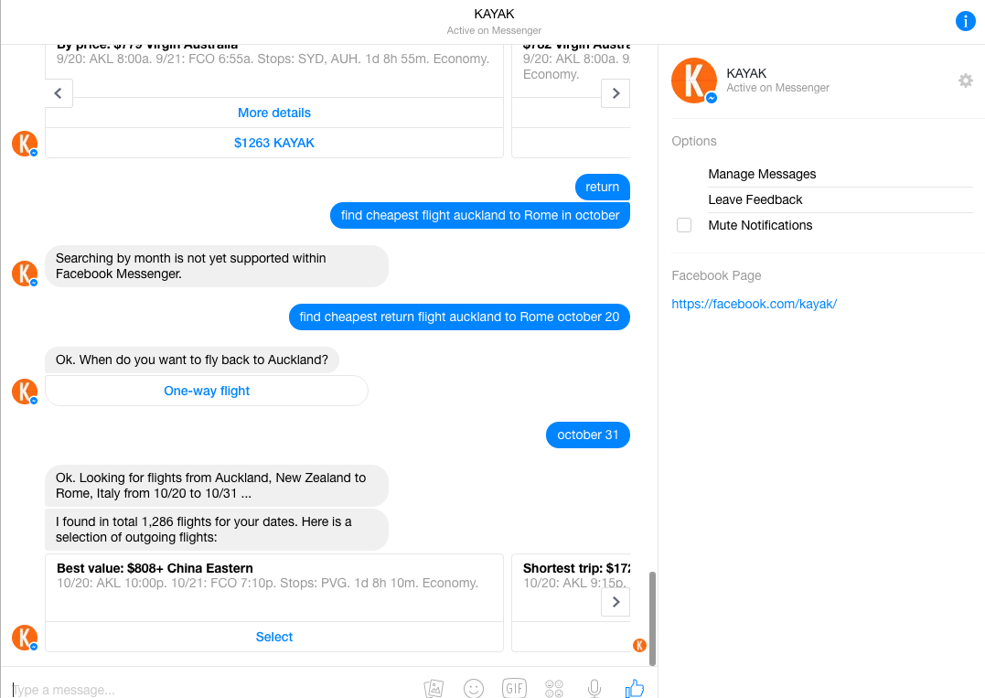Click 'find cheapest flight auckland to Rome in october' bubble
Image resolution: width=985 pixels, height=698 pixels.
coord(480,216)
